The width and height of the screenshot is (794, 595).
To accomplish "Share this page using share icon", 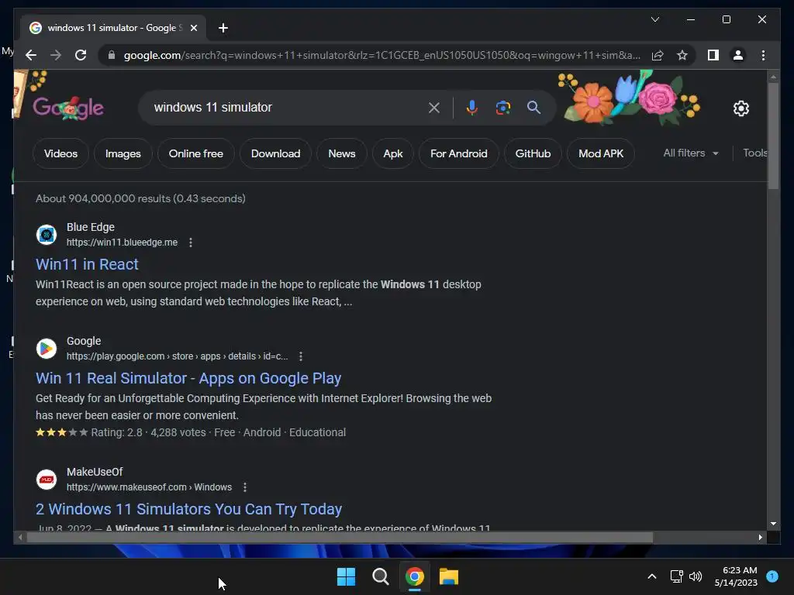I will coord(658,55).
